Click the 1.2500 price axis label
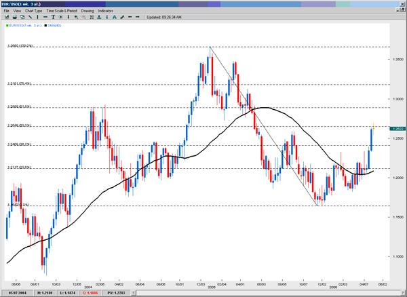This screenshot has width=407, height=297. 398,138
